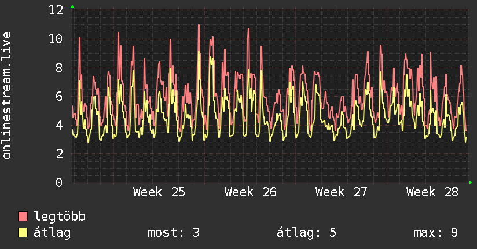
Task: Click the Week 26 axis label
Action: [x=250, y=192]
